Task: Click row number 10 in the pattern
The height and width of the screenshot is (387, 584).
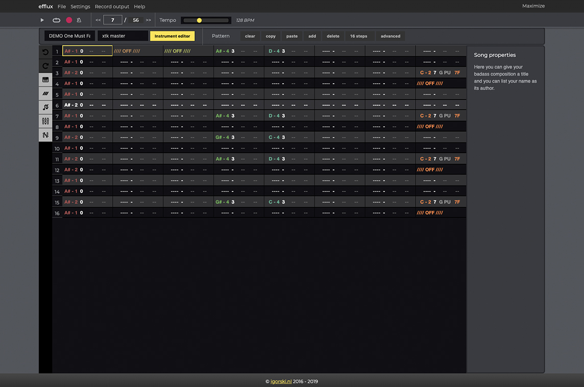Action: pyautogui.click(x=57, y=149)
